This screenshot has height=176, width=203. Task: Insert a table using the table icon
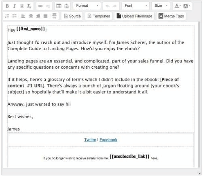point(59,6)
